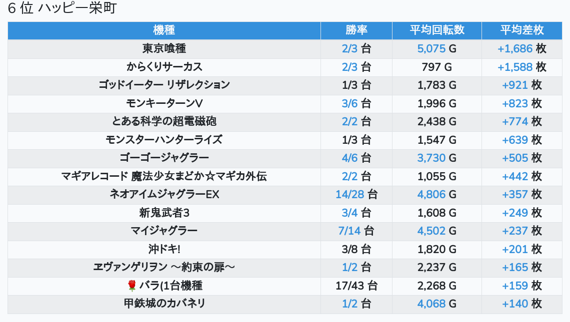
Task: Select とある科学の超電磁砲 in the table
Action: click(x=164, y=121)
